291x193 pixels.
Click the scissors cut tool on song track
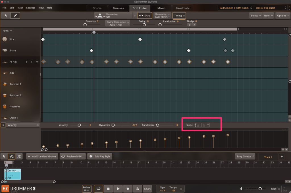point(19,156)
